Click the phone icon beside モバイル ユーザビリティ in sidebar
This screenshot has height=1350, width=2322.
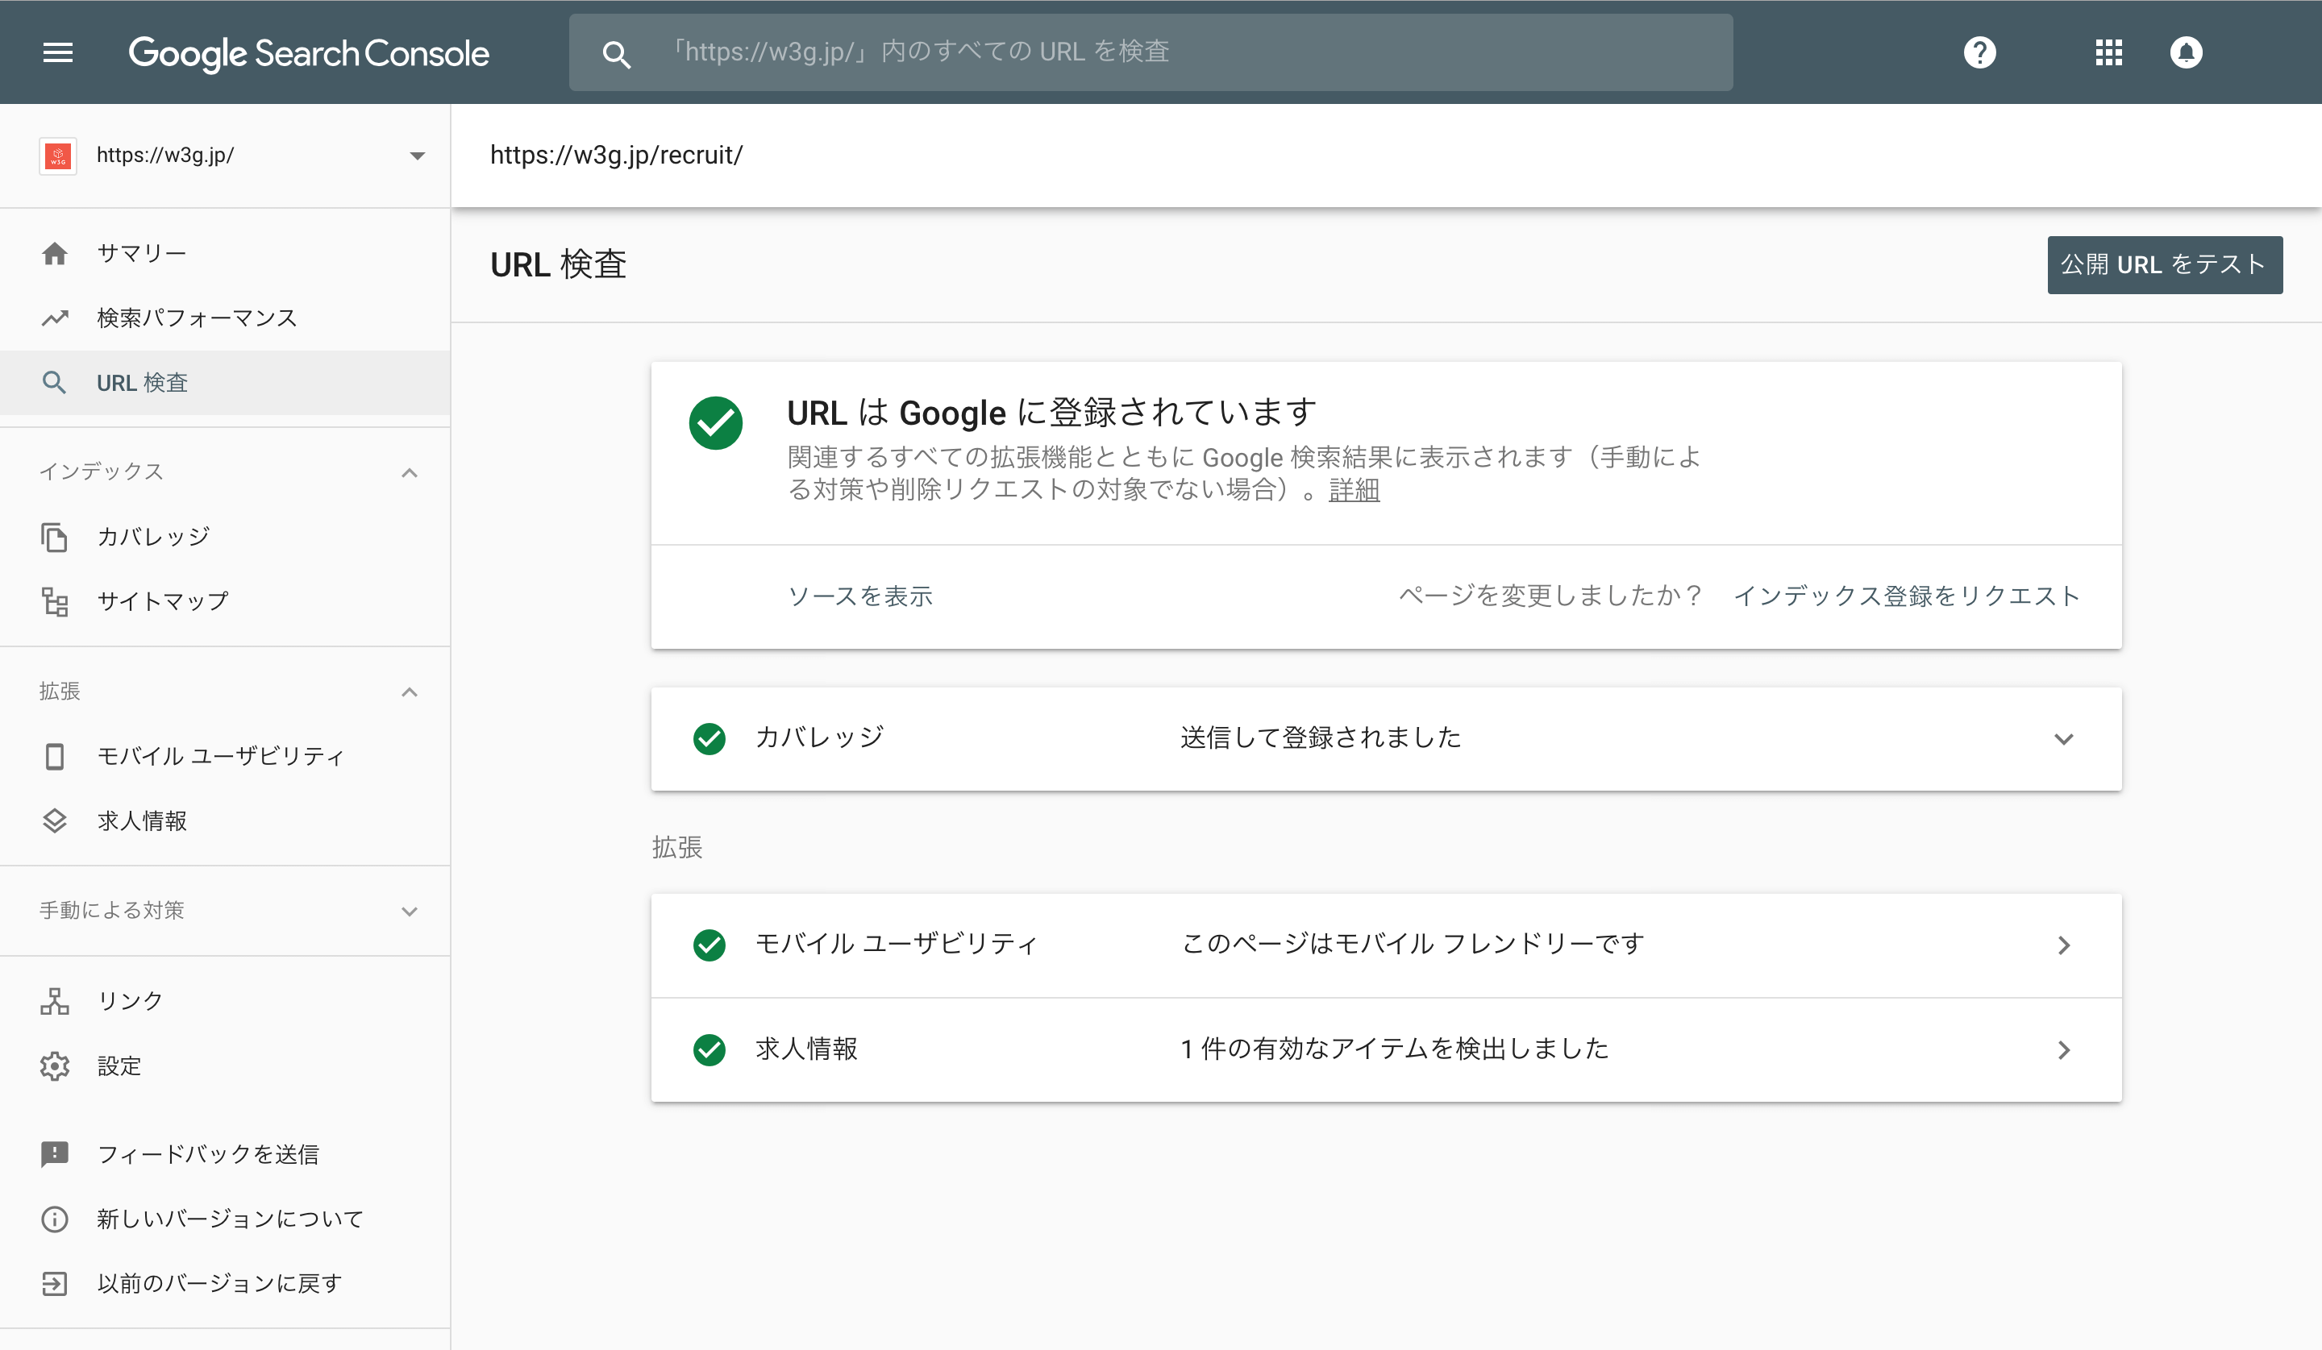tap(54, 756)
